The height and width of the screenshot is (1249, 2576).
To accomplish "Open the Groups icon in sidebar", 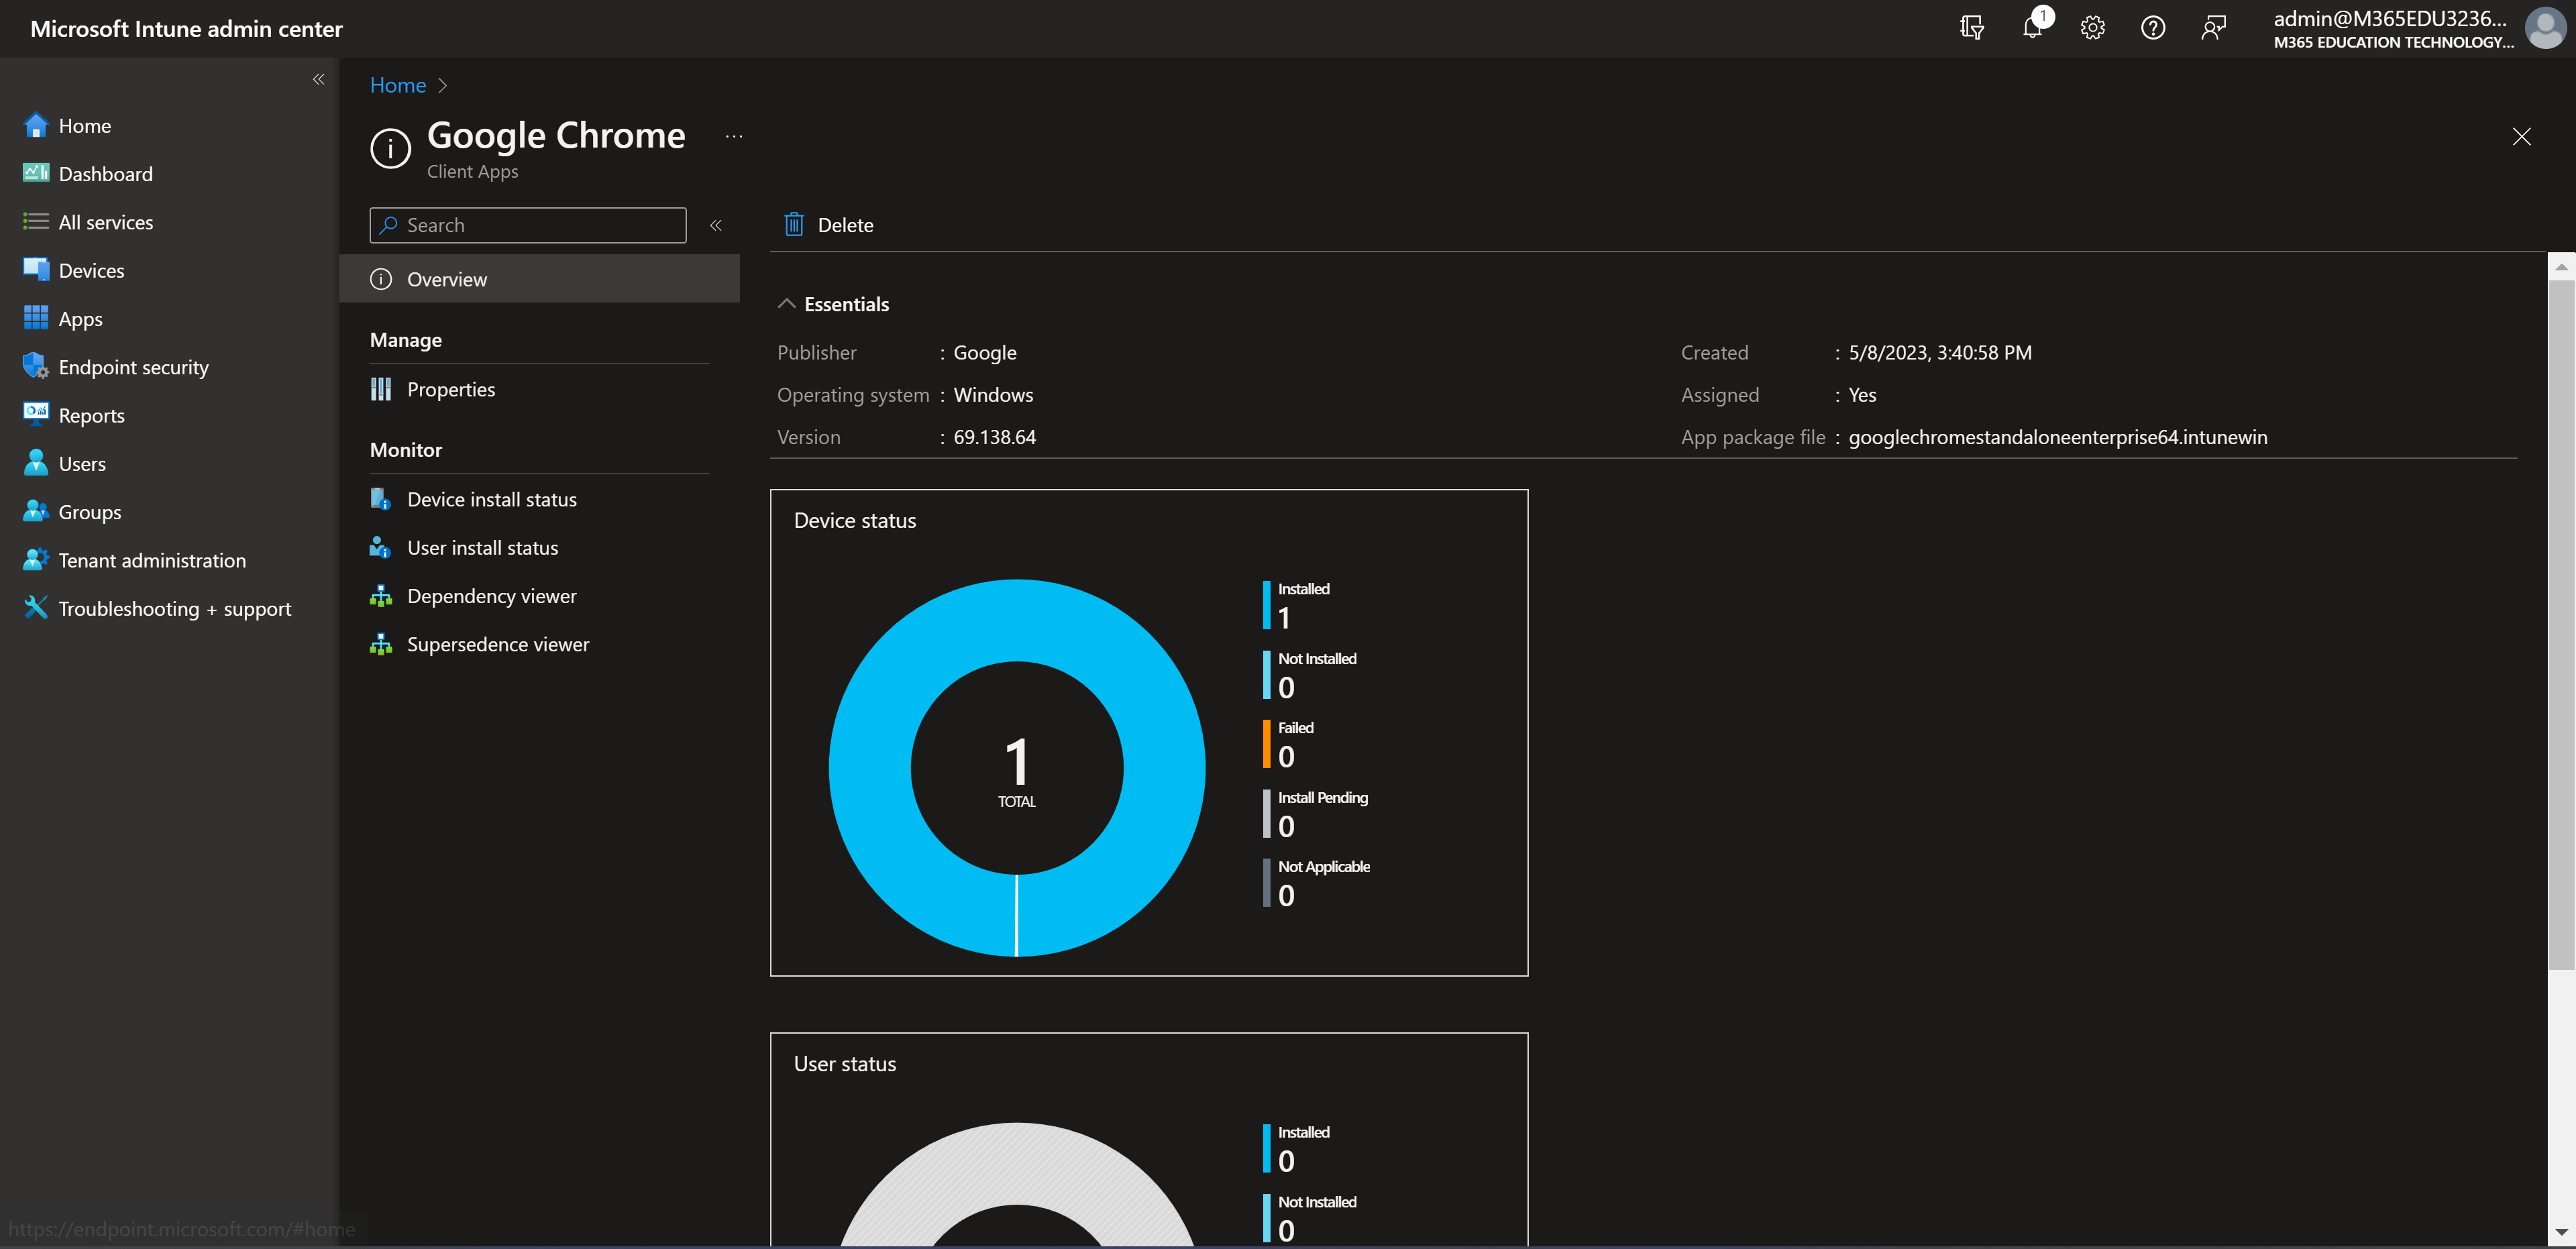I will pyautogui.click(x=36, y=511).
